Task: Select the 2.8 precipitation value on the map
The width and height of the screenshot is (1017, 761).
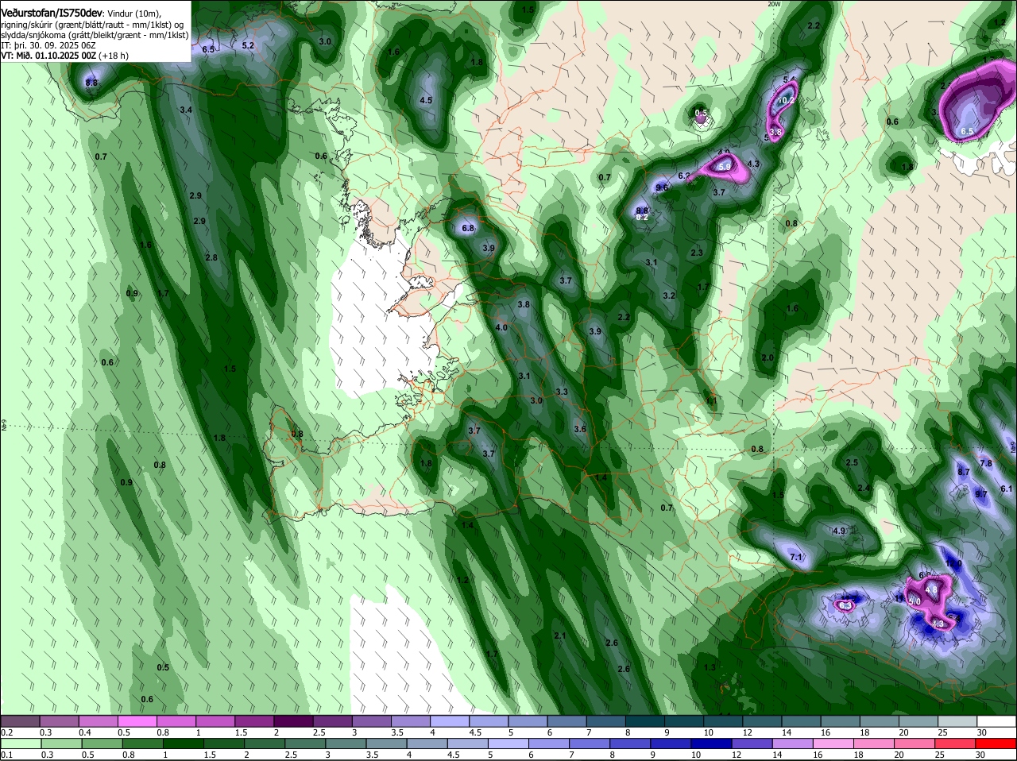Action: click(x=211, y=258)
